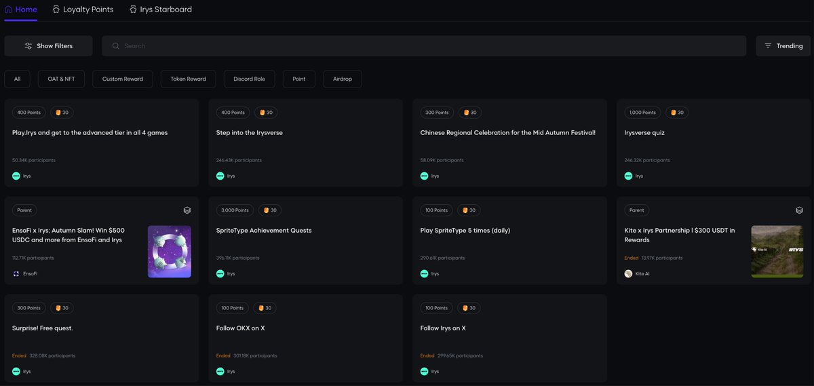Click the EnsoFi Autumn Slam thumbnail image
Image resolution: width=814 pixels, height=386 pixels.
170,252
